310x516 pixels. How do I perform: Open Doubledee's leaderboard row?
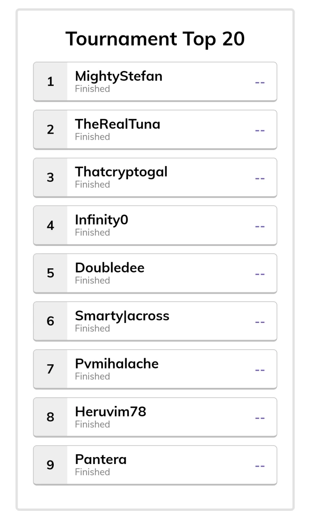pyautogui.click(x=155, y=273)
